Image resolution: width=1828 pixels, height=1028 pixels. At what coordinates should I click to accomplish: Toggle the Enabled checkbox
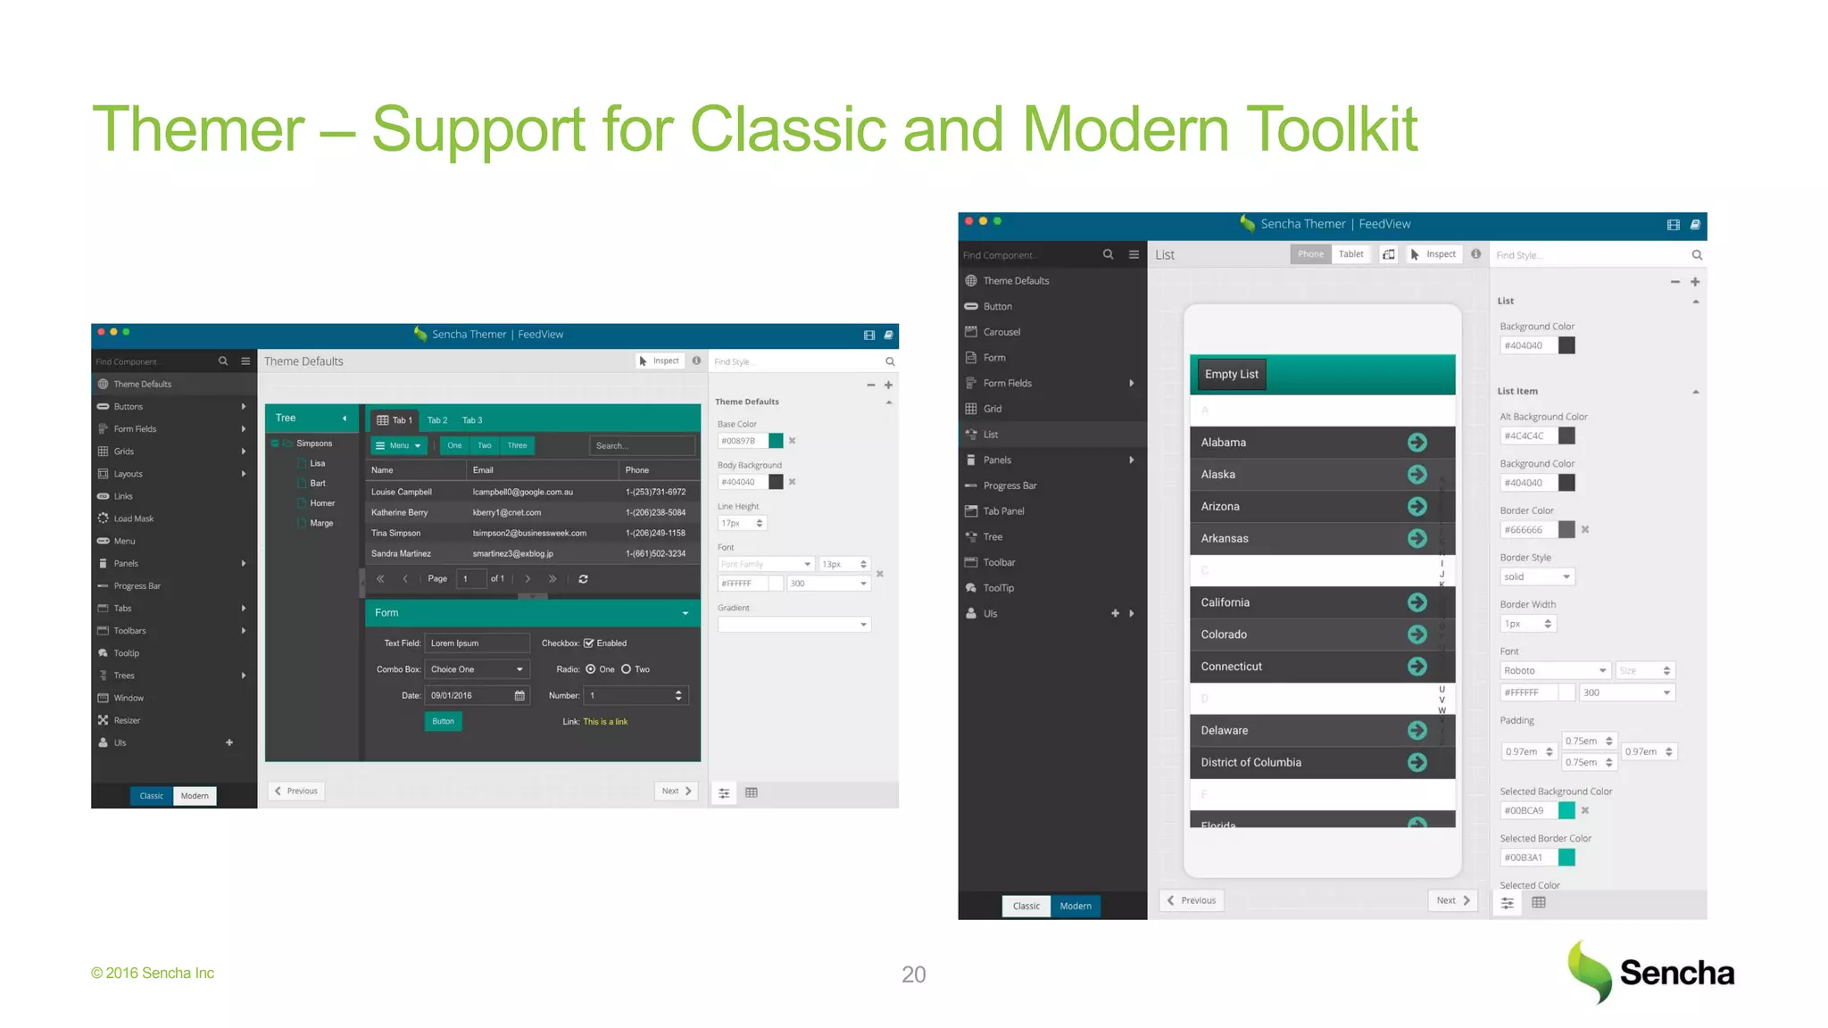(588, 643)
